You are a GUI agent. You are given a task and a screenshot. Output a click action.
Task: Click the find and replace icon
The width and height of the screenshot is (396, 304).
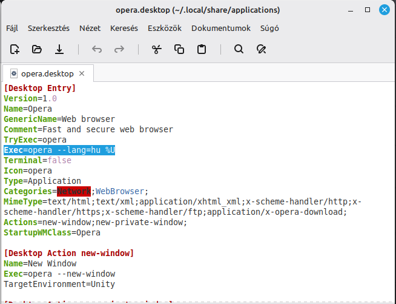[261, 49]
